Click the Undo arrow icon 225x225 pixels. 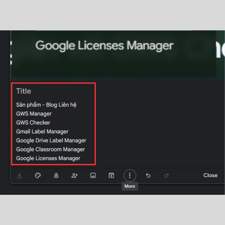click(148, 175)
